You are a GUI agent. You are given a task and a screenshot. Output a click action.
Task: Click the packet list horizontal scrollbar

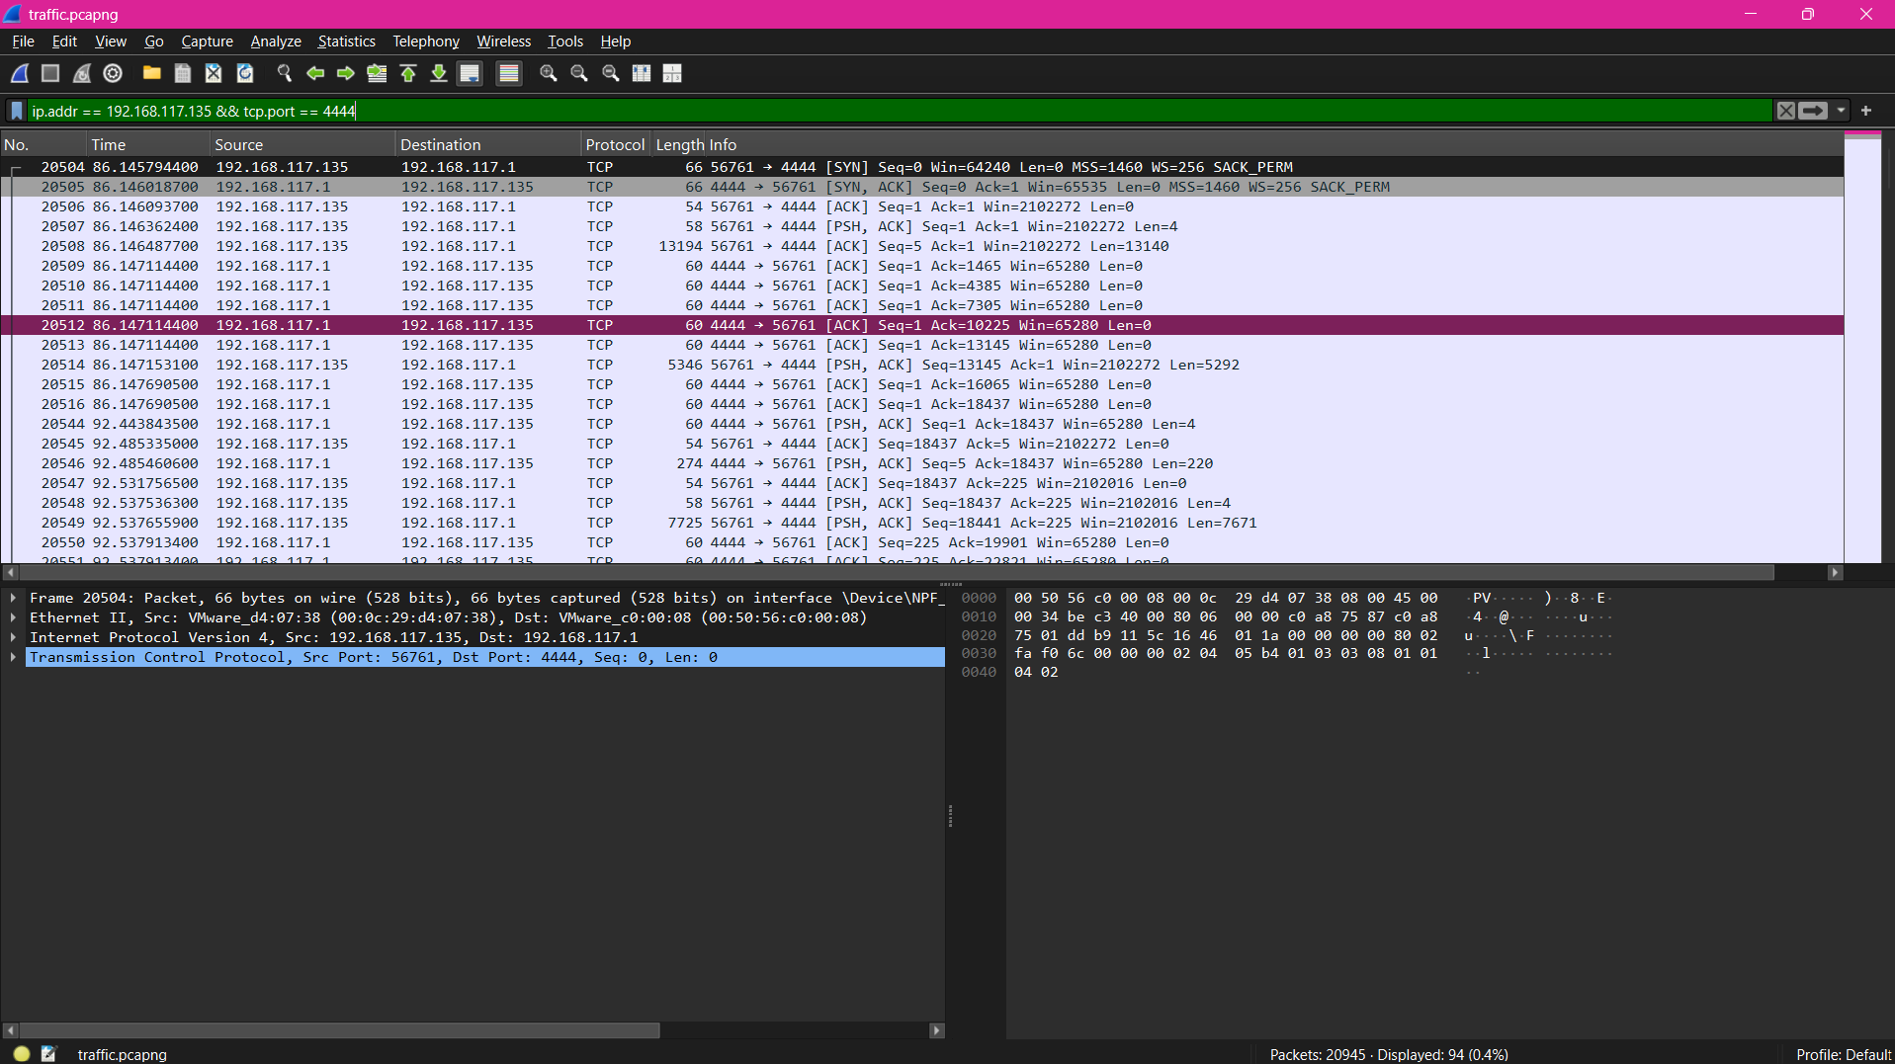click(x=897, y=572)
